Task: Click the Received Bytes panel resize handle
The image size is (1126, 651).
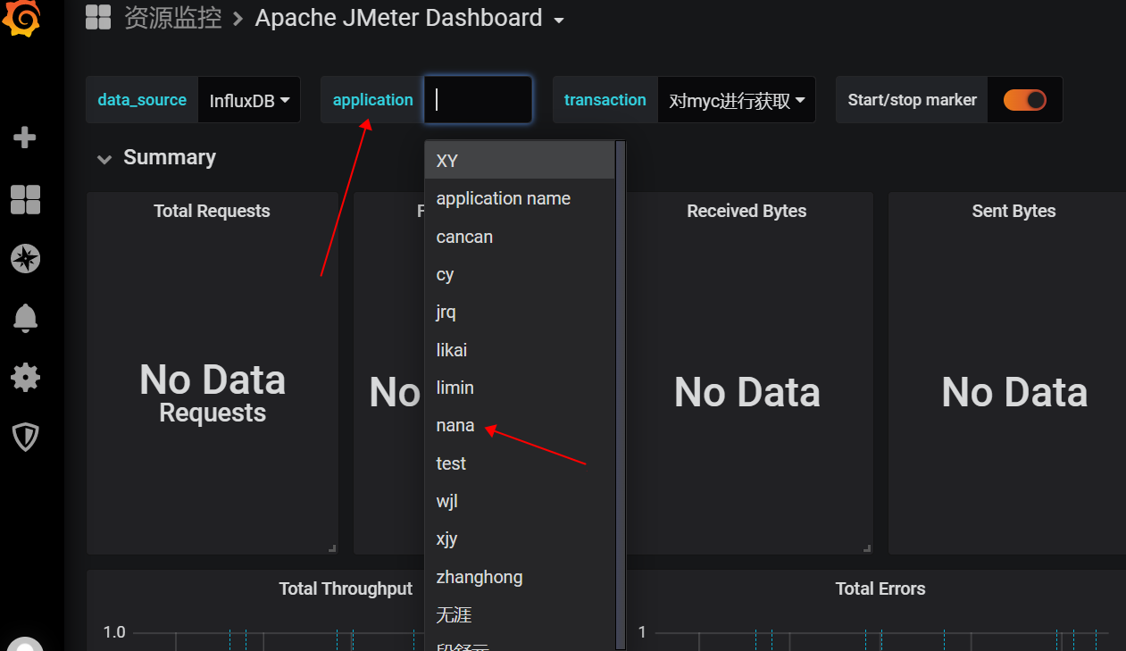Action: pos(867,548)
